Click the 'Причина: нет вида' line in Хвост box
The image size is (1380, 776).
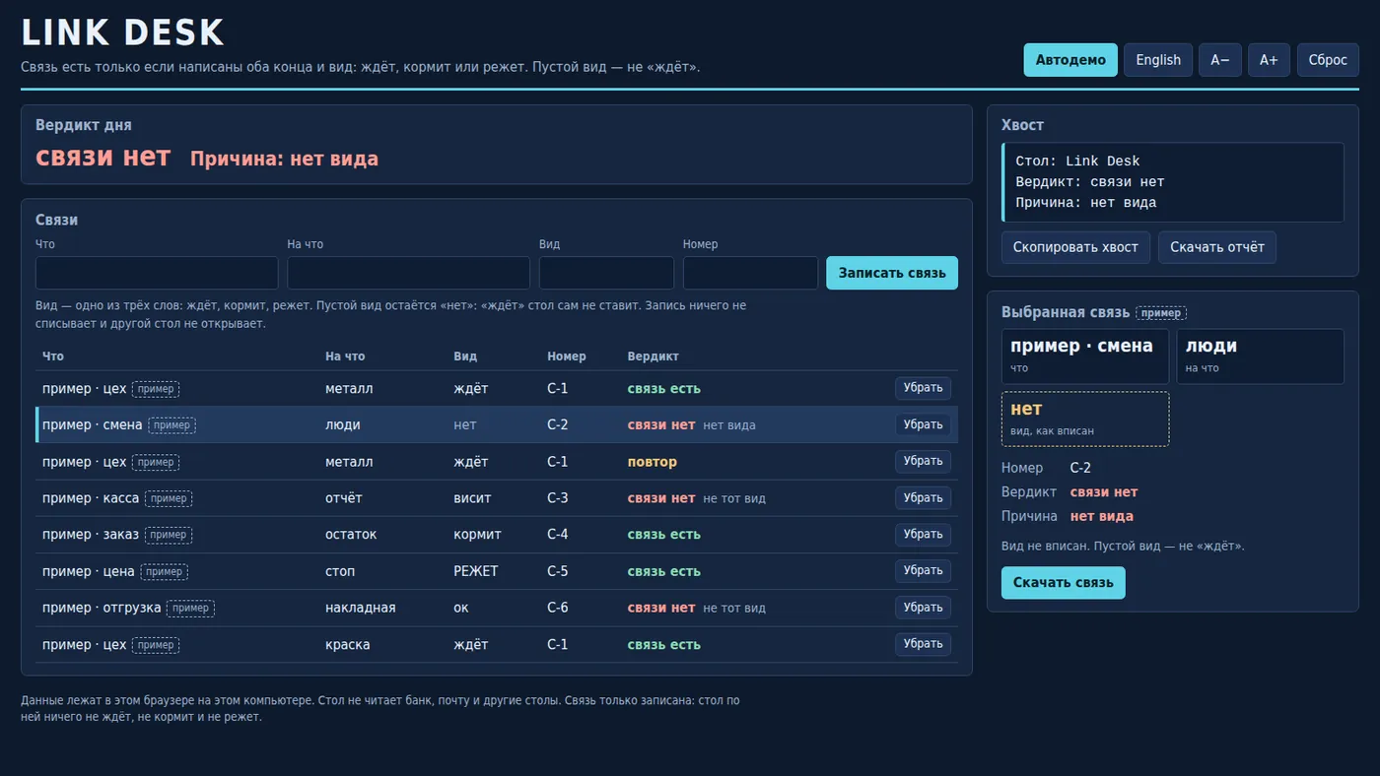pyautogui.click(x=1086, y=203)
